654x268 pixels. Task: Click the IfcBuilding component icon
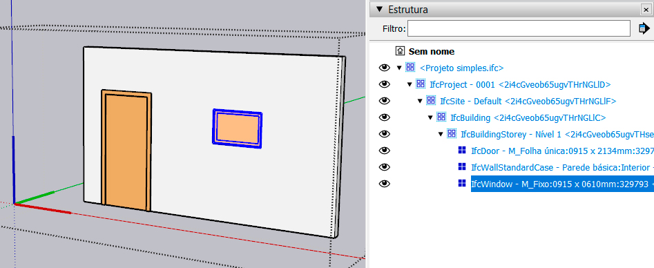pyautogui.click(x=441, y=117)
